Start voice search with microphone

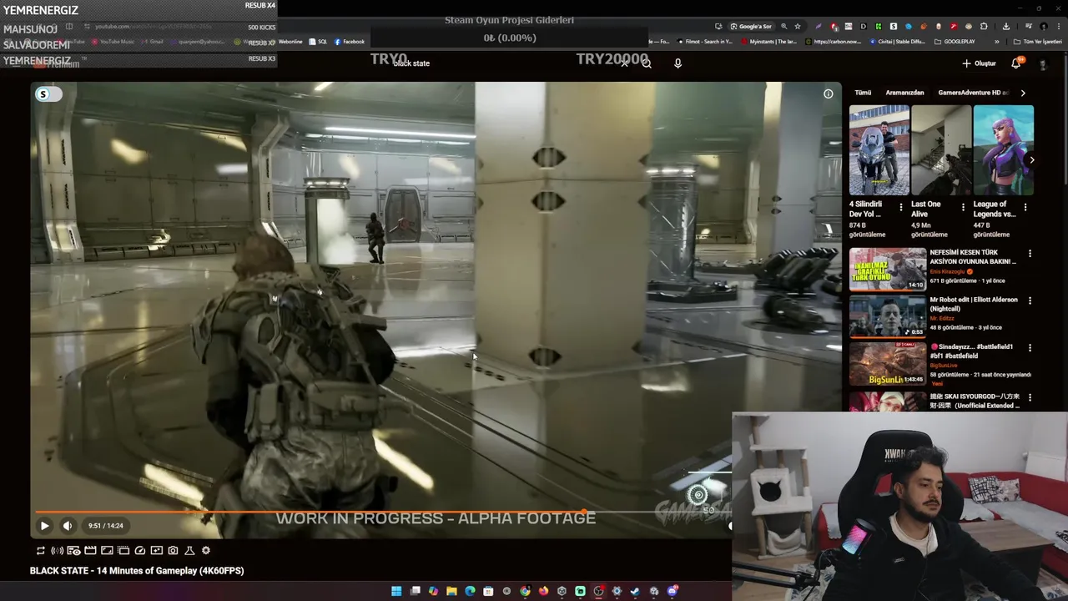coord(678,63)
